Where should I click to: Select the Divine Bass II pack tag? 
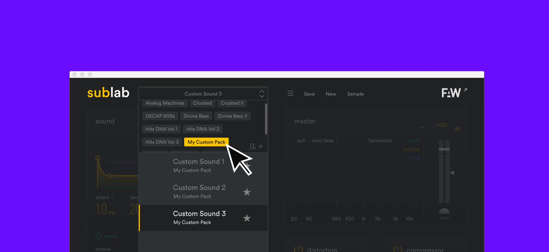coord(233,116)
